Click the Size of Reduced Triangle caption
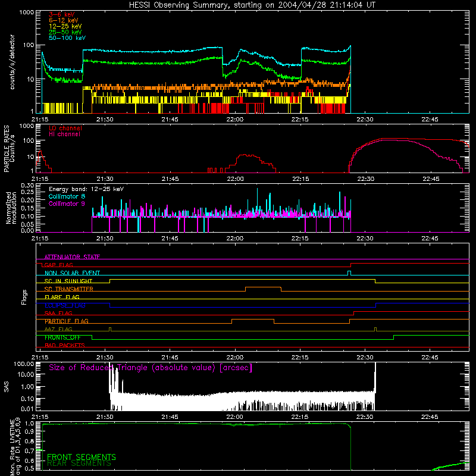Viewport: 476px width, 476px height. pyautogui.click(x=151, y=368)
